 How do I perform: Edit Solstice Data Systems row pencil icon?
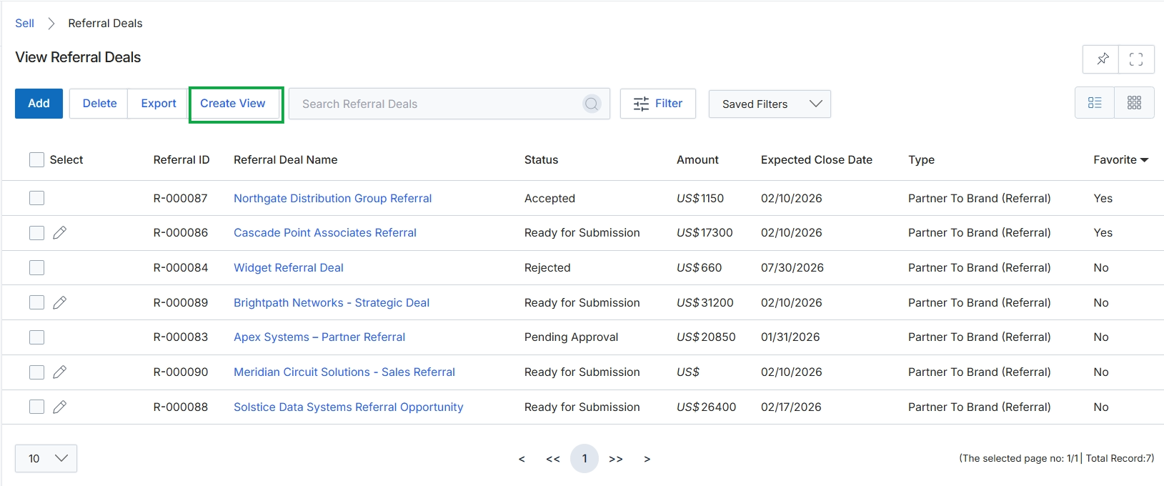60,407
